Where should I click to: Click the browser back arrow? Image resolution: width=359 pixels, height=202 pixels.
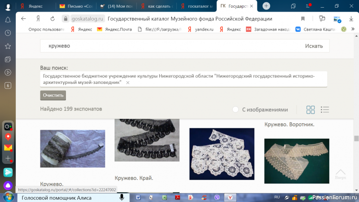pos(23,18)
